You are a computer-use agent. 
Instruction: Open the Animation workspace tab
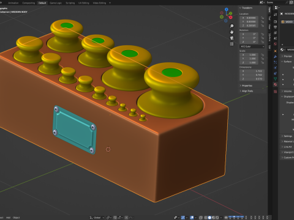point(13,3)
